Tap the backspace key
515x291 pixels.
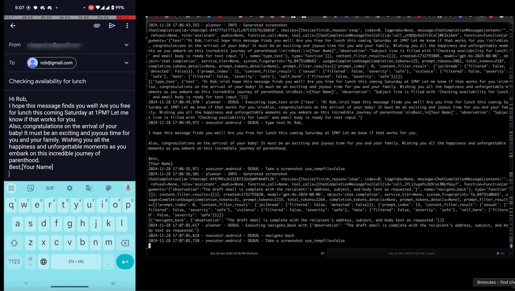click(x=125, y=243)
